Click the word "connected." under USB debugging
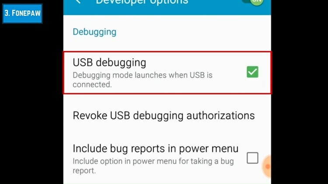 pyautogui.click(x=92, y=85)
